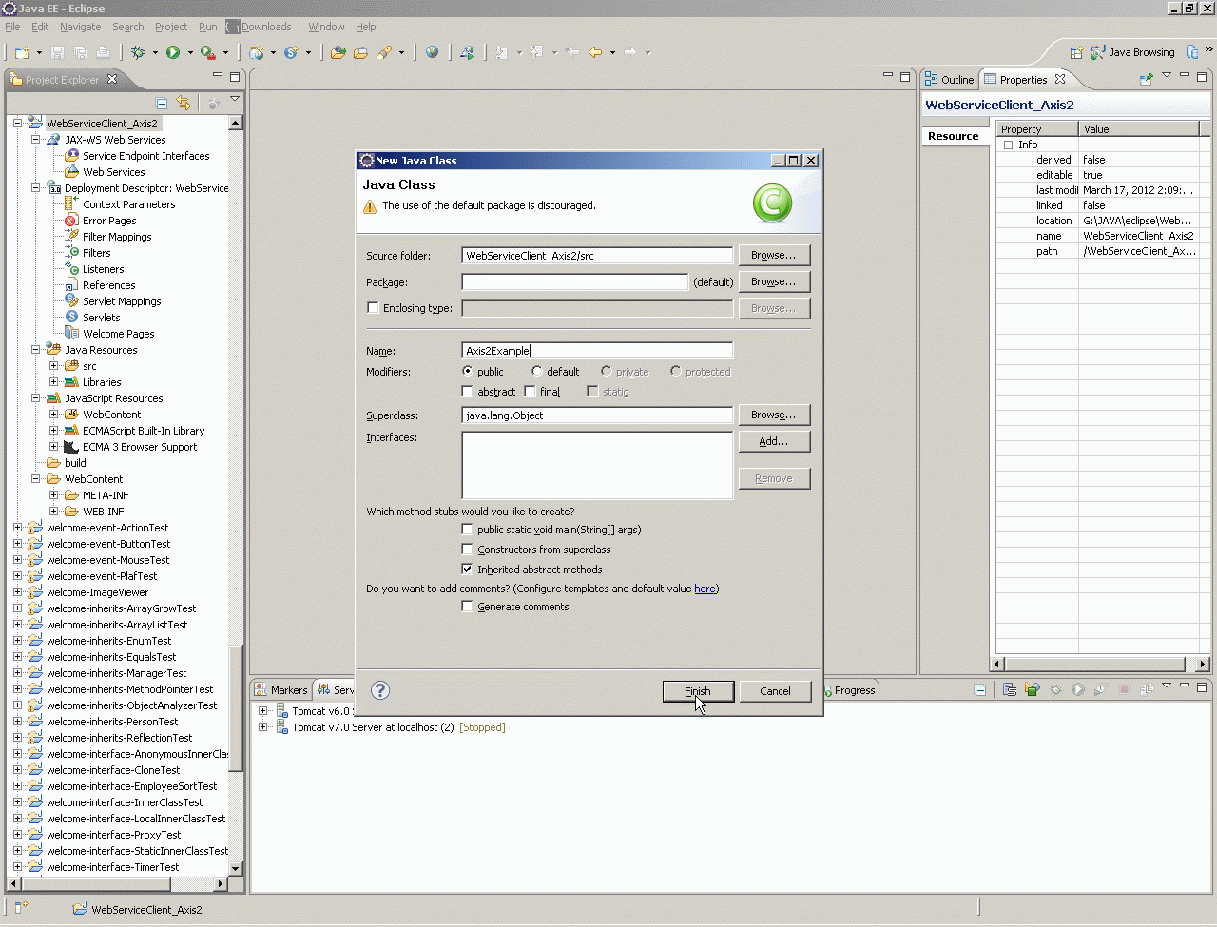The width and height of the screenshot is (1217, 927).
Task: Click the Open Web Browser globe icon
Action: pos(433,52)
